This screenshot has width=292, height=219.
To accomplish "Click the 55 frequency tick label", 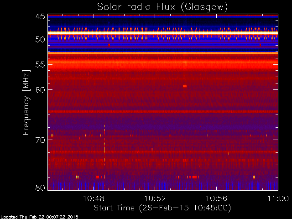I will tap(40, 65).
